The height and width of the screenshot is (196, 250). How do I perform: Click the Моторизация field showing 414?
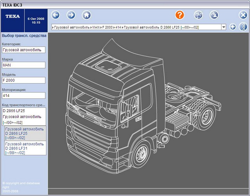23,95
